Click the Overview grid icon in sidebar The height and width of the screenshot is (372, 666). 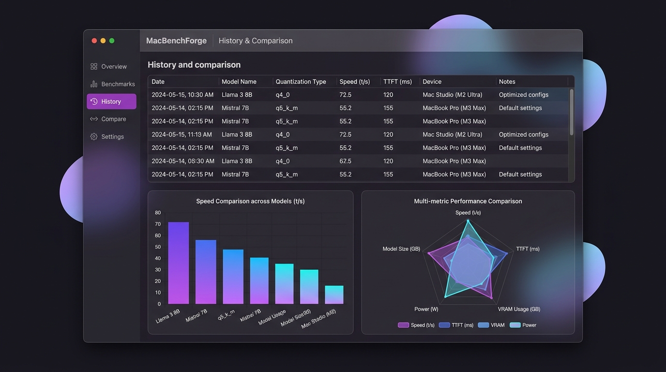[x=94, y=66]
